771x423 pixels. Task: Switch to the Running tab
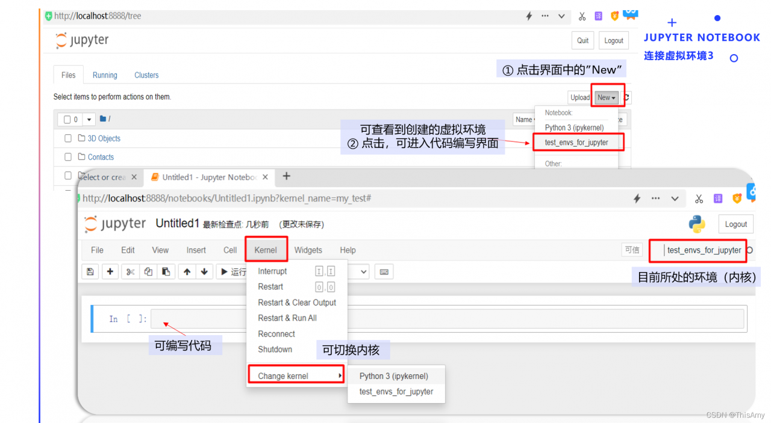tap(105, 75)
